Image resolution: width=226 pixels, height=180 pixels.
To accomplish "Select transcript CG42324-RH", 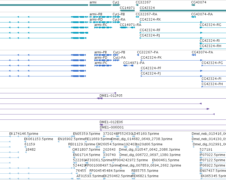I will point(210,46).
